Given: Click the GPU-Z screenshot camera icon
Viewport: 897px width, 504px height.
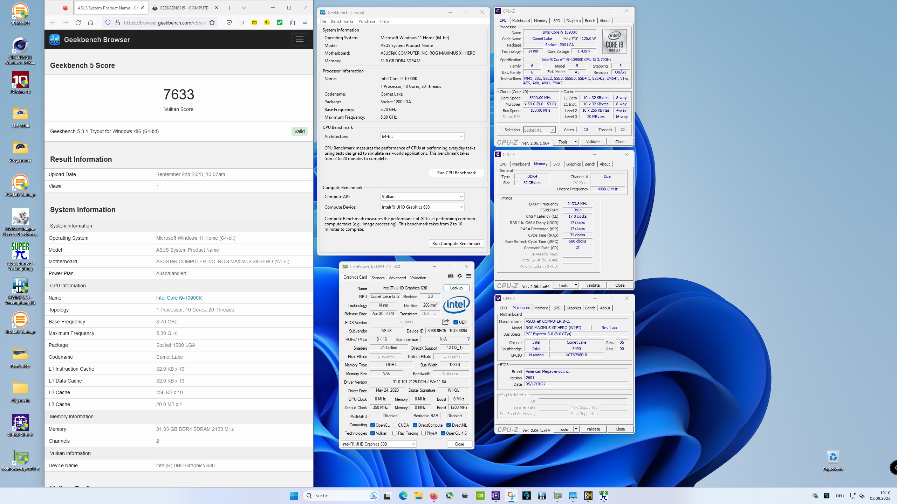Looking at the screenshot, I should 451,276.
